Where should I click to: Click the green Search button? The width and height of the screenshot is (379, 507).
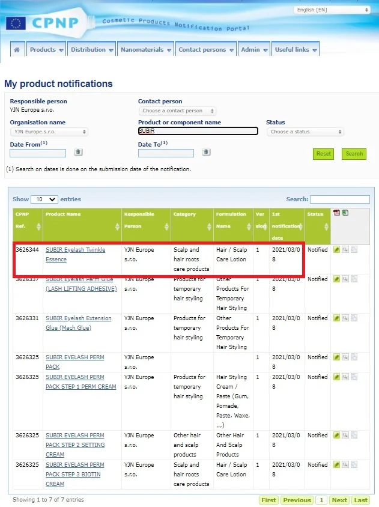[x=354, y=154]
